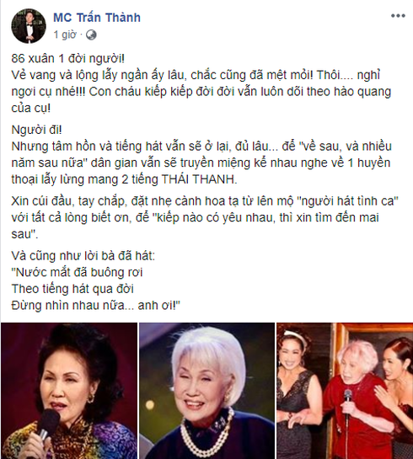View photo of elderly woman in red singing
Viewport: 413px width, 459px height.
point(345,391)
